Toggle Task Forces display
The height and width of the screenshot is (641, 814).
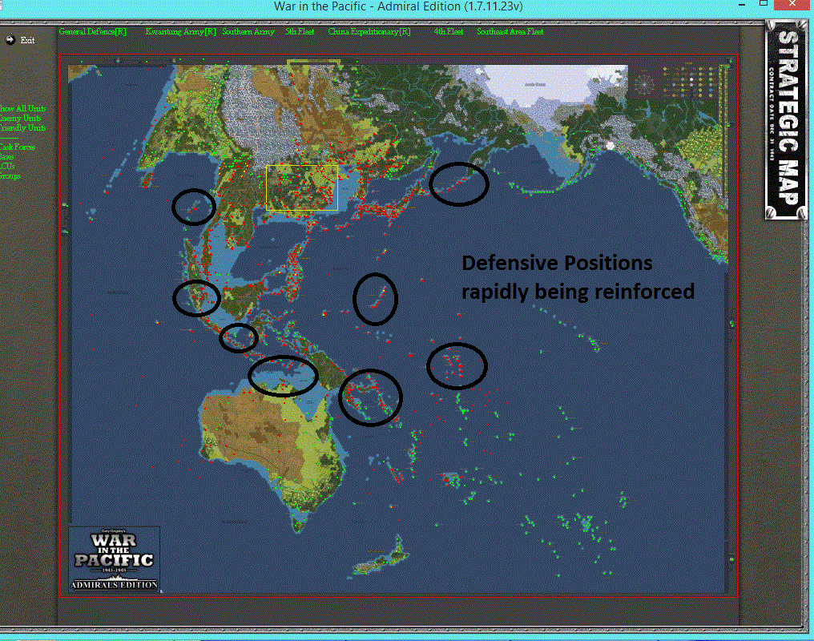click(x=18, y=147)
